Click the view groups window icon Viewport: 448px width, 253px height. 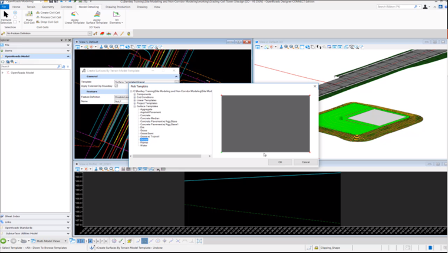tap(73, 241)
